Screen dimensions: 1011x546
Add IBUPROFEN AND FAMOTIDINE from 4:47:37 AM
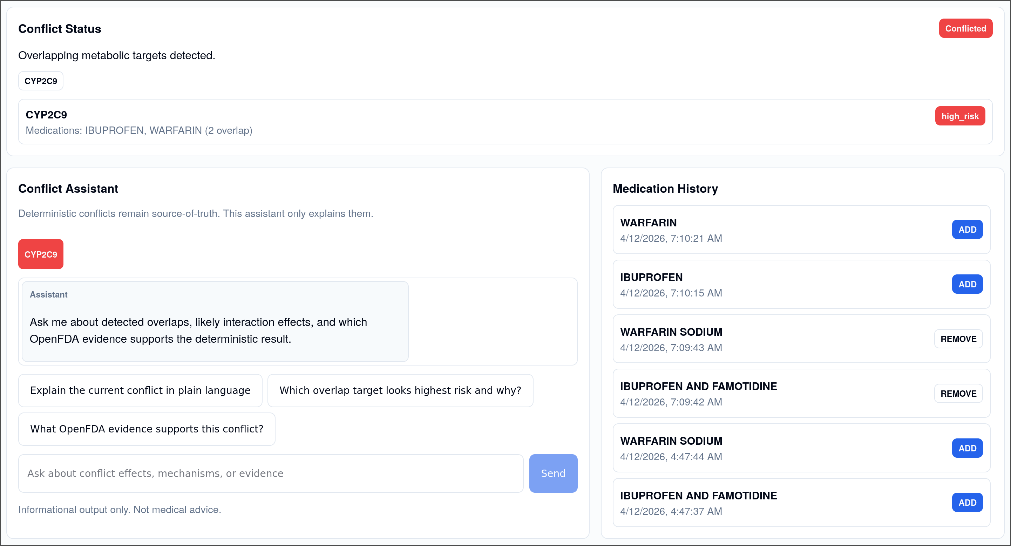pyautogui.click(x=966, y=503)
